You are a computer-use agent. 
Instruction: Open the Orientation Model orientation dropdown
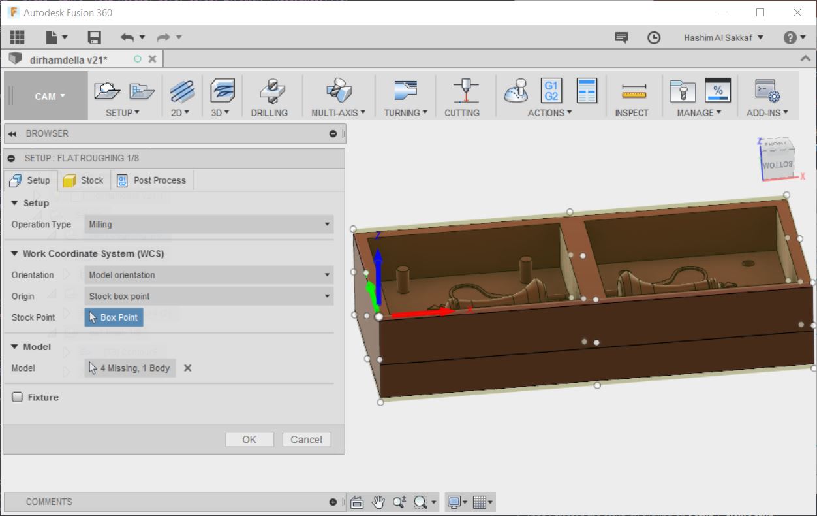(x=209, y=275)
